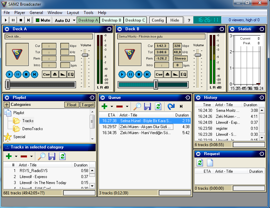Open the Auto DJ dropdown arrow
Screen dimensions: 270x208
(x=74, y=20)
